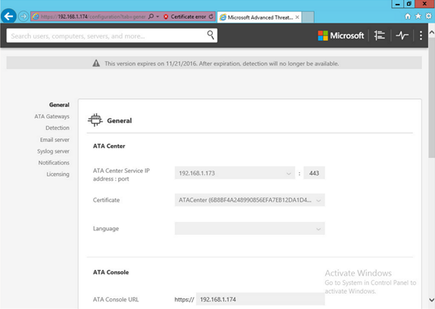Click the browser address URL text

[x=93, y=17]
